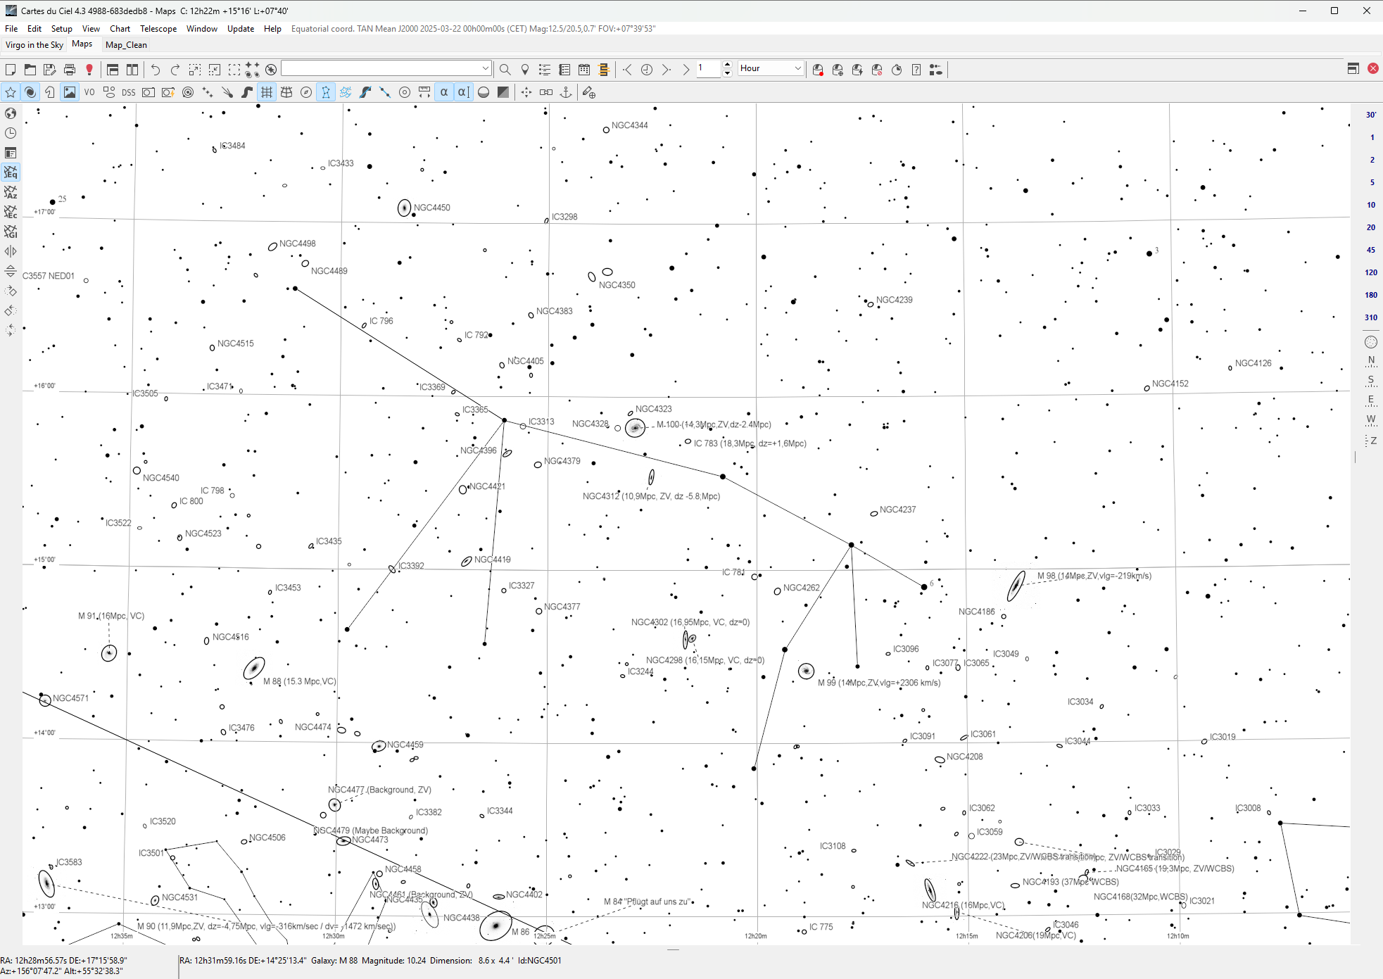This screenshot has height=979, width=1383.
Task: Toggle constellation boundaries
Action: point(346,92)
